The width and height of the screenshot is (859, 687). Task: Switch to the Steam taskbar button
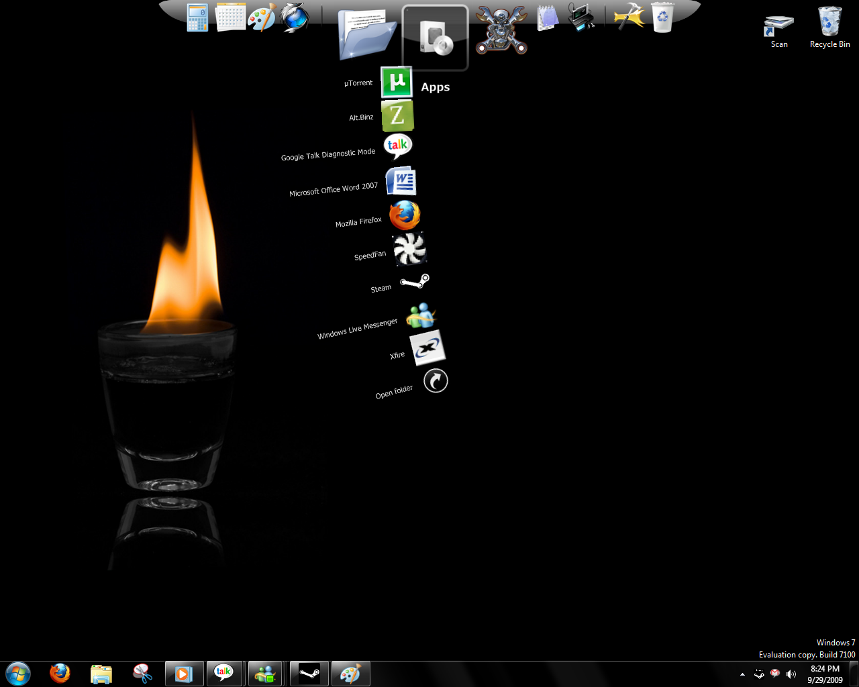(309, 674)
